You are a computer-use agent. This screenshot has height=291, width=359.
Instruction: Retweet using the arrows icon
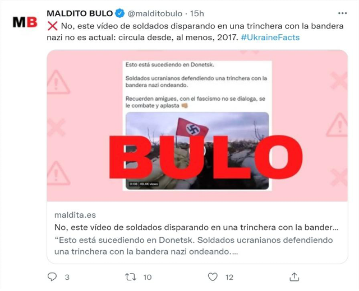[x=131, y=277]
